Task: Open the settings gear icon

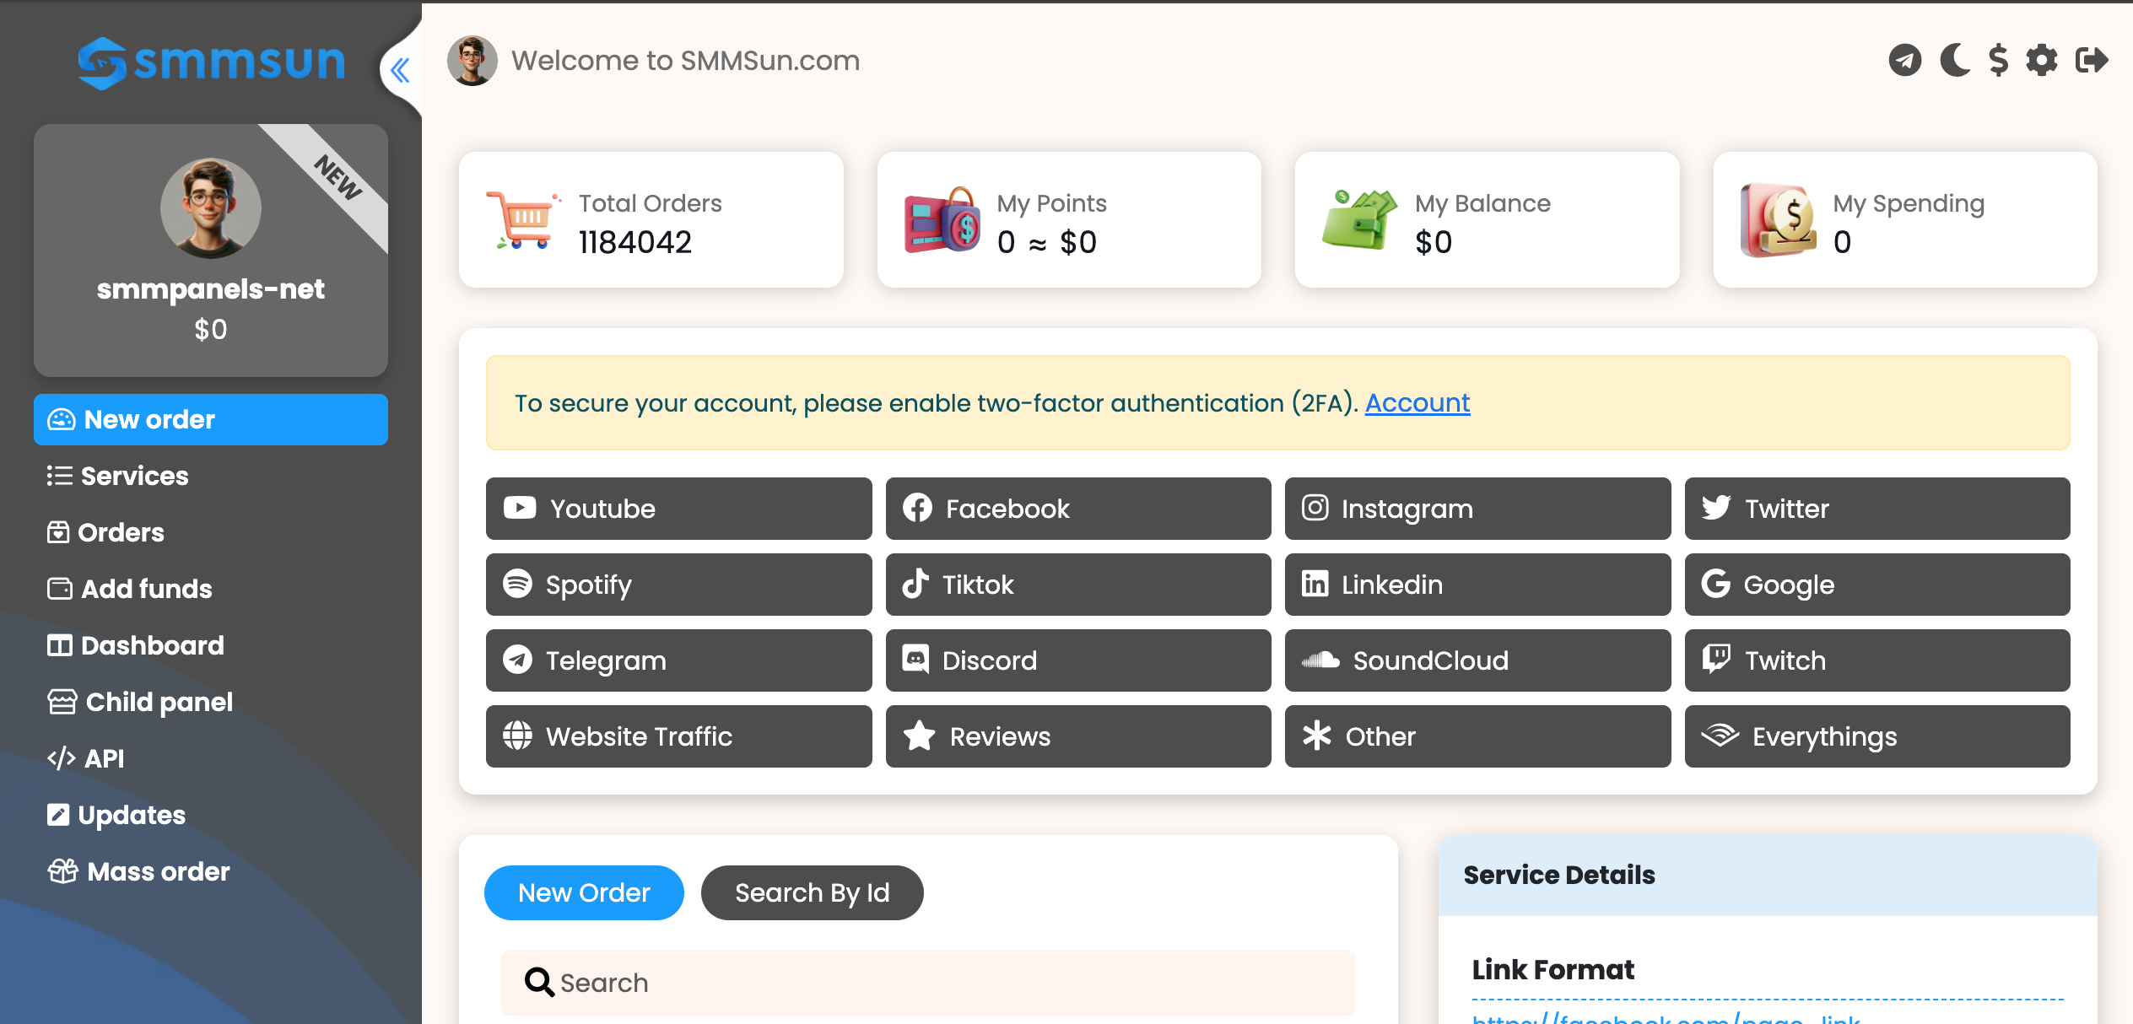Action: point(2042,60)
